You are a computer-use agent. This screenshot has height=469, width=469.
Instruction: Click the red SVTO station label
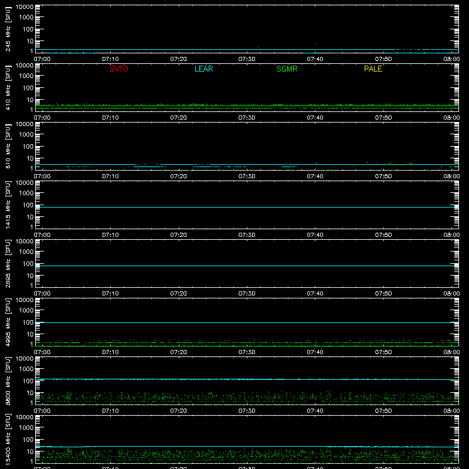tap(119, 69)
